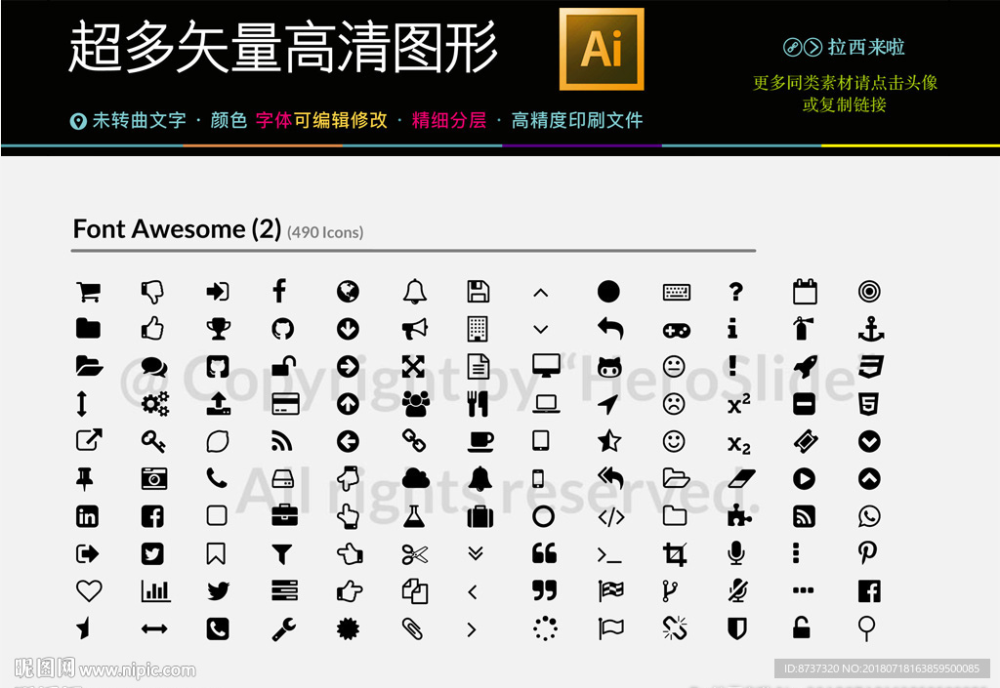Viewport: 1000px width, 688px height.
Task: Click the trophy icon
Action: point(218,329)
